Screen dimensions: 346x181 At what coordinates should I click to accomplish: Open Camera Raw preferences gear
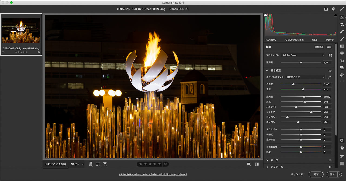(333, 9)
